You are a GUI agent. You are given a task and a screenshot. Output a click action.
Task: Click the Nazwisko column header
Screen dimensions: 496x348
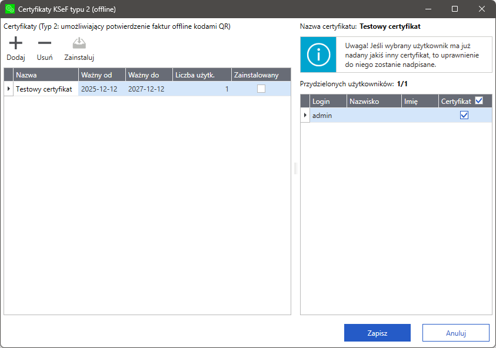pyautogui.click(x=373, y=102)
